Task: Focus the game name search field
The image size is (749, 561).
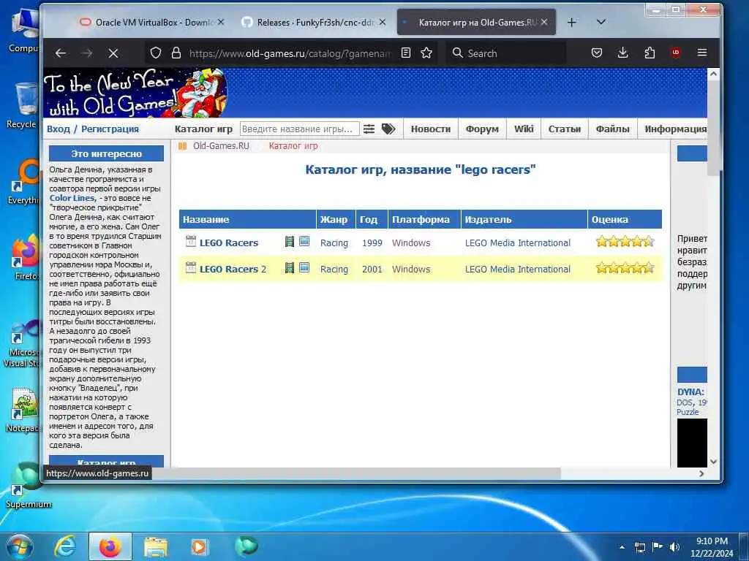Action: tap(299, 129)
